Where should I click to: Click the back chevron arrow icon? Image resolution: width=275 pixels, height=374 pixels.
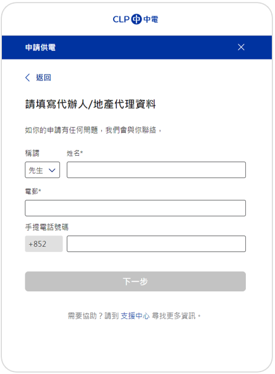tap(28, 77)
